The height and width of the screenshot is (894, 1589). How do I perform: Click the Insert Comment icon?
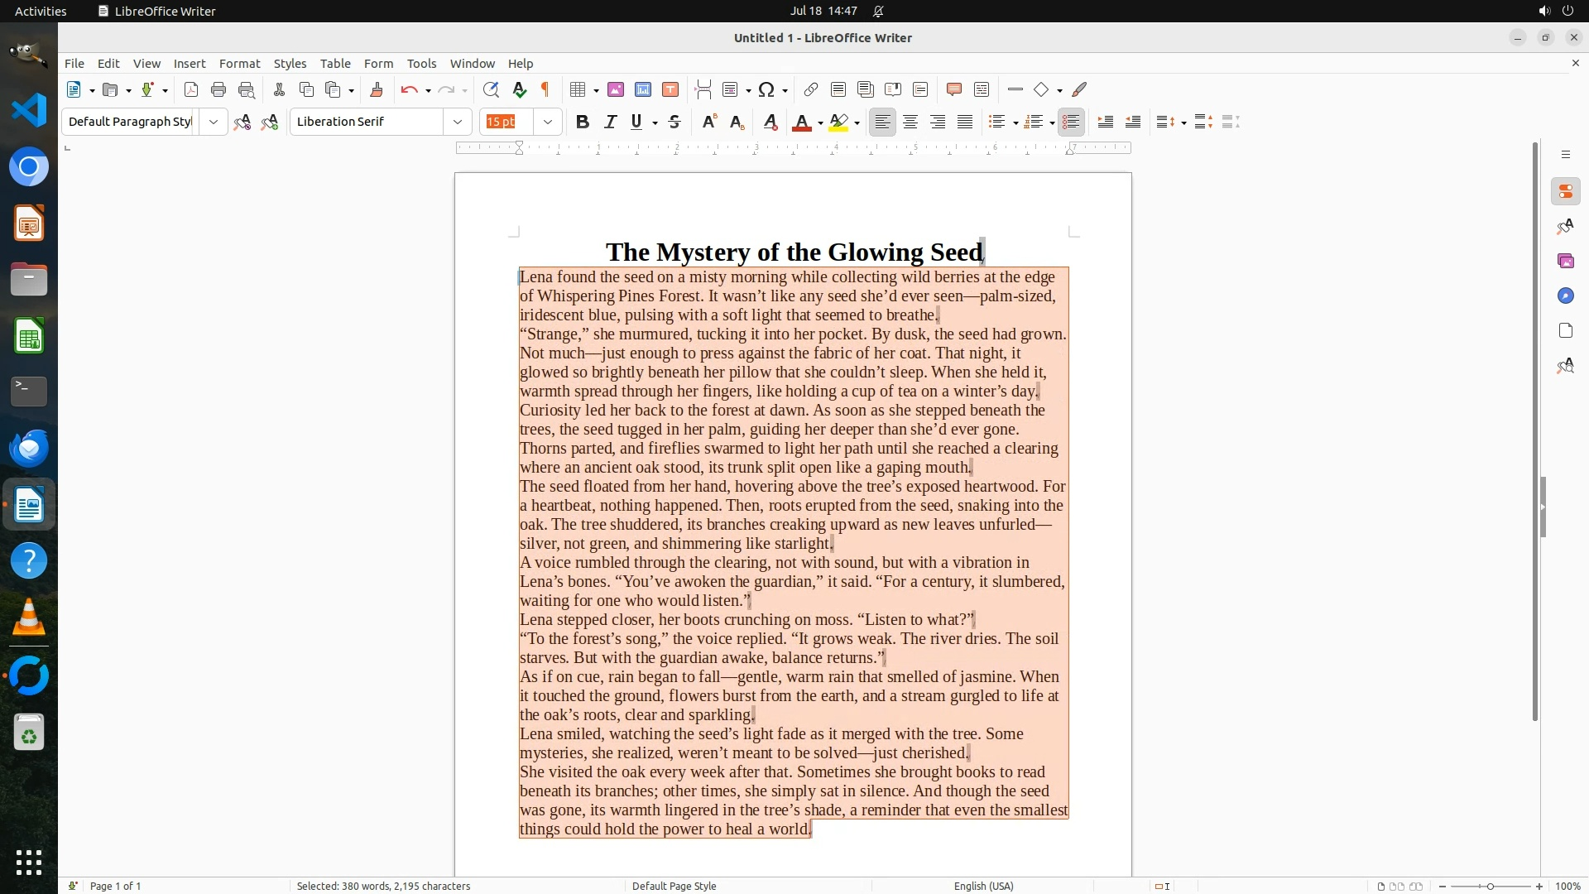[954, 89]
